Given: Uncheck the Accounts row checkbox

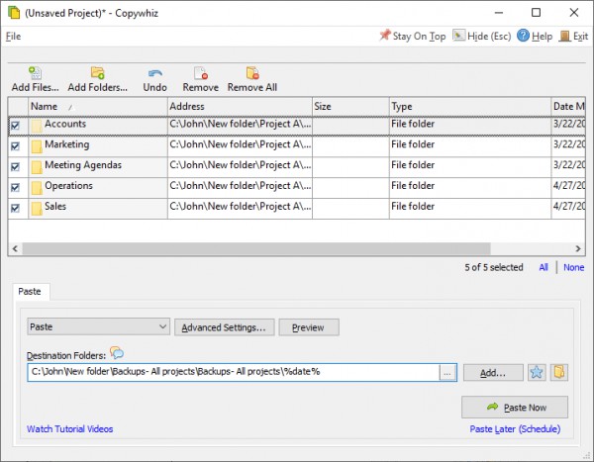Looking at the screenshot, I should (15, 126).
